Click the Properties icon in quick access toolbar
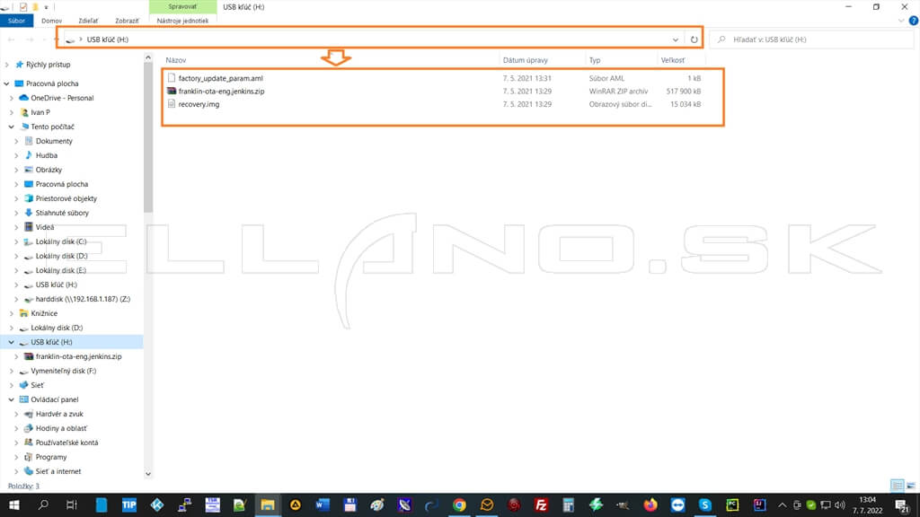This screenshot has width=920, height=517. pyautogui.click(x=22, y=7)
